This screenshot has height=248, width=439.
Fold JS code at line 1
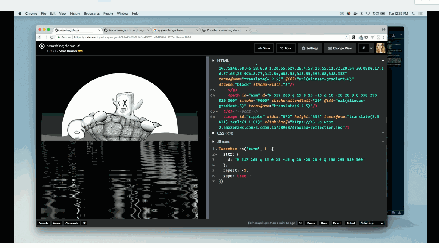click(x=216, y=149)
